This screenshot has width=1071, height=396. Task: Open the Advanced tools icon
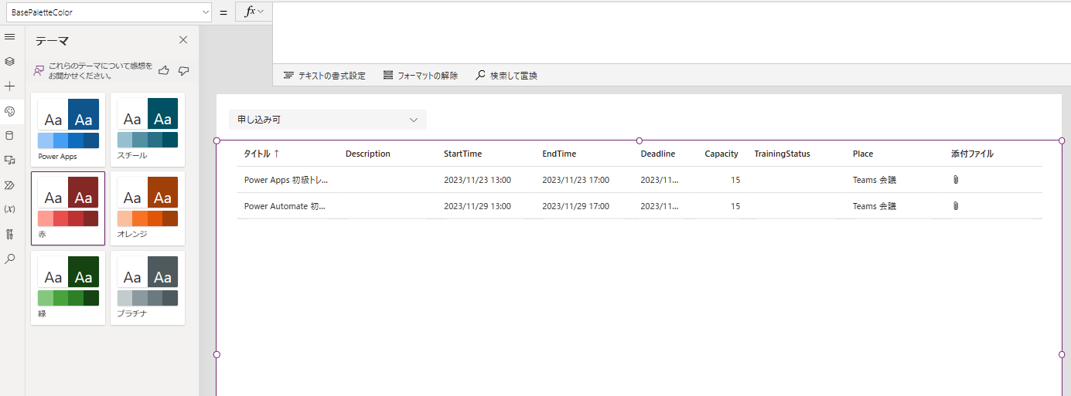[9, 234]
